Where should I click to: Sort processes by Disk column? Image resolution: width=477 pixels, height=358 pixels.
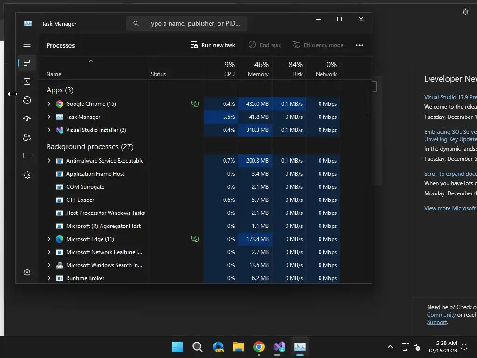point(289,68)
